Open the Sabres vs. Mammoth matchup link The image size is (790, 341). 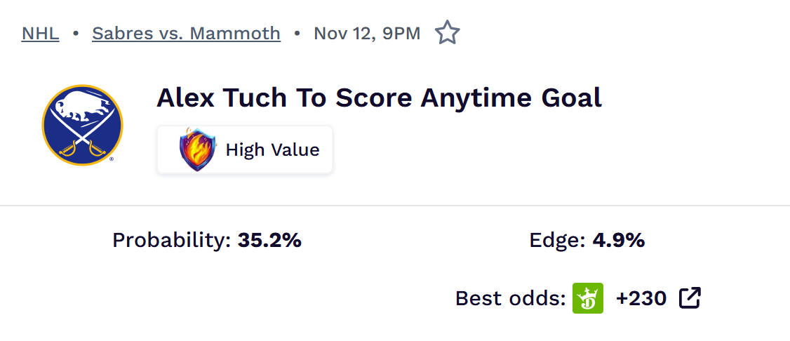[x=186, y=33]
